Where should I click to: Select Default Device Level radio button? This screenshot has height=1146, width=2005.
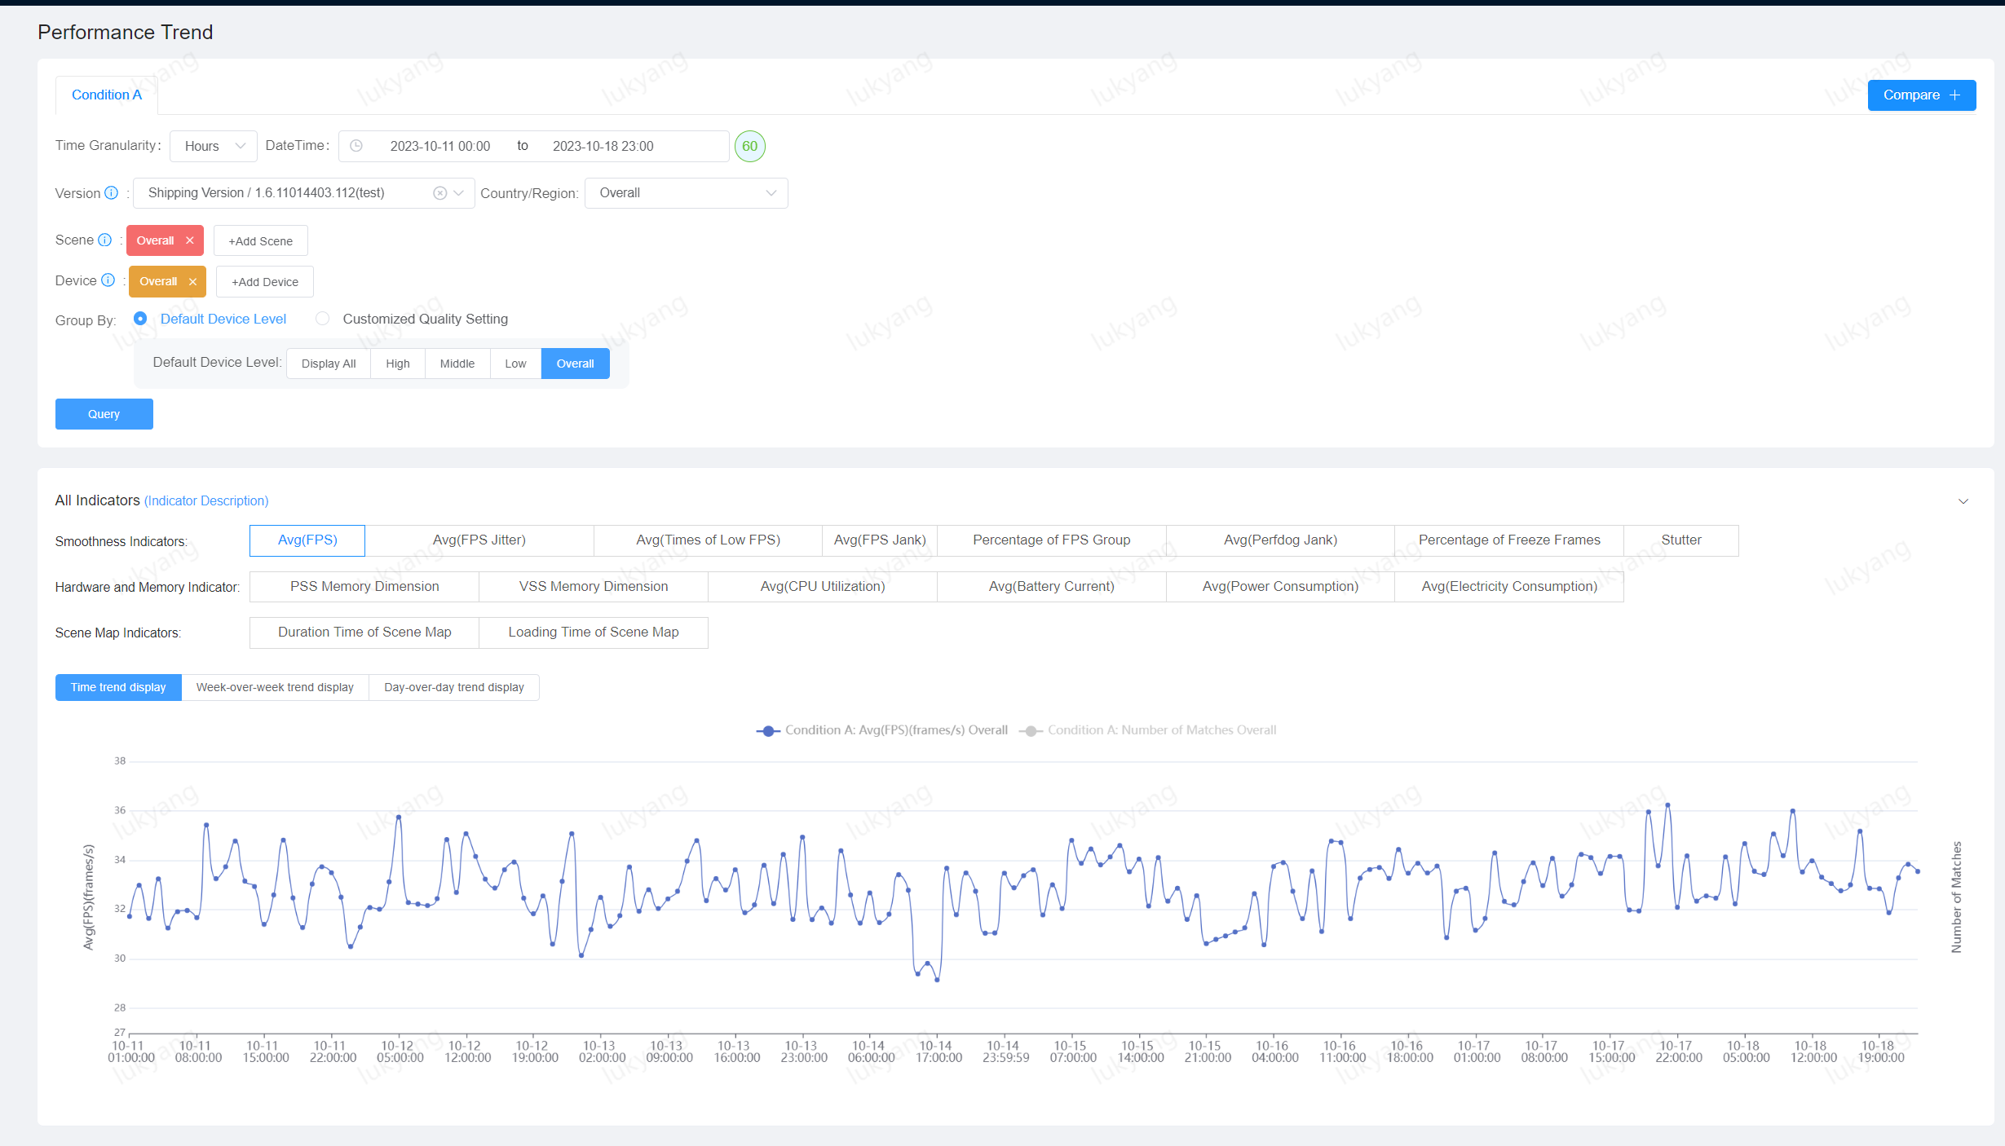click(140, 319)
